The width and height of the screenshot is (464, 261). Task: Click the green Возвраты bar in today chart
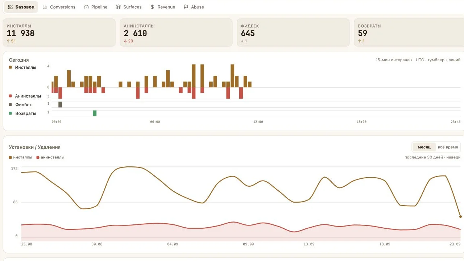[x=95, y=113]
